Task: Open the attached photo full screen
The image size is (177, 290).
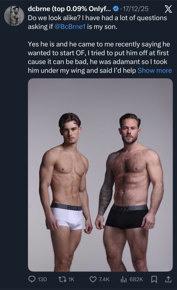Action: (100, 175)
